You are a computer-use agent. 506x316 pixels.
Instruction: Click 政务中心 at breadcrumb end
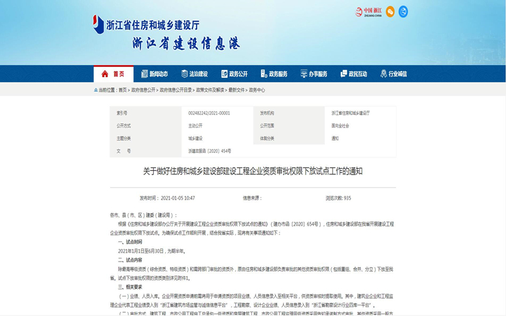(257, 90)
